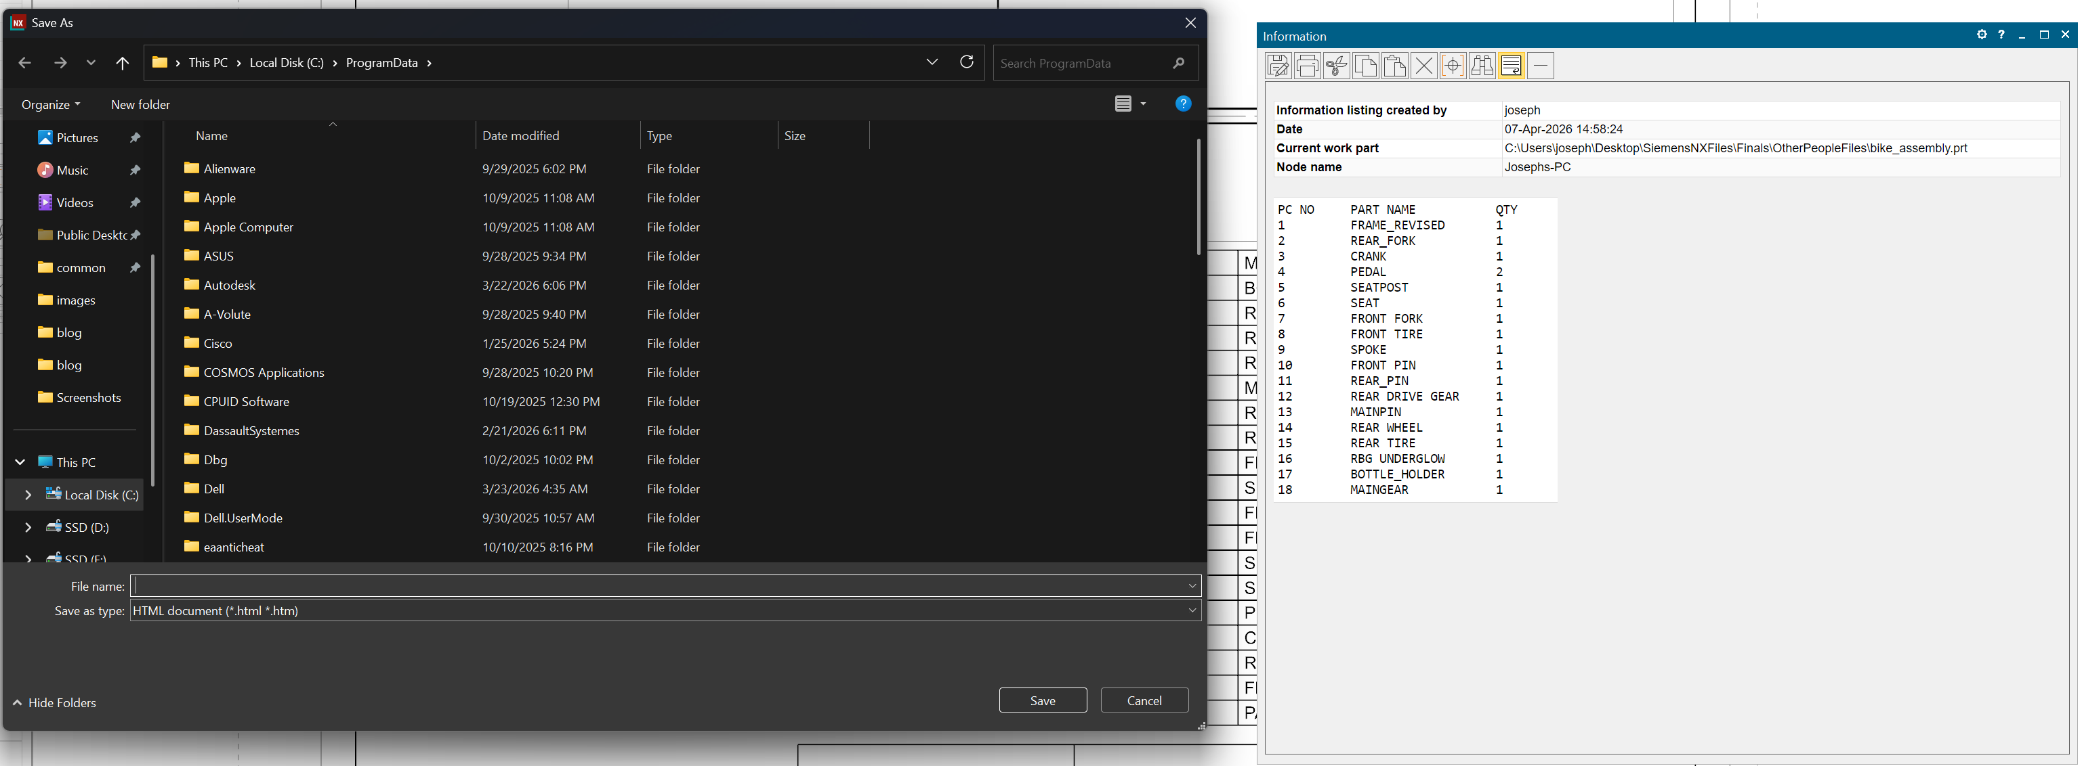The height and width of the screenshot is (766, 2082).
Task: Click the Save button
Action: pos(1043,700)
